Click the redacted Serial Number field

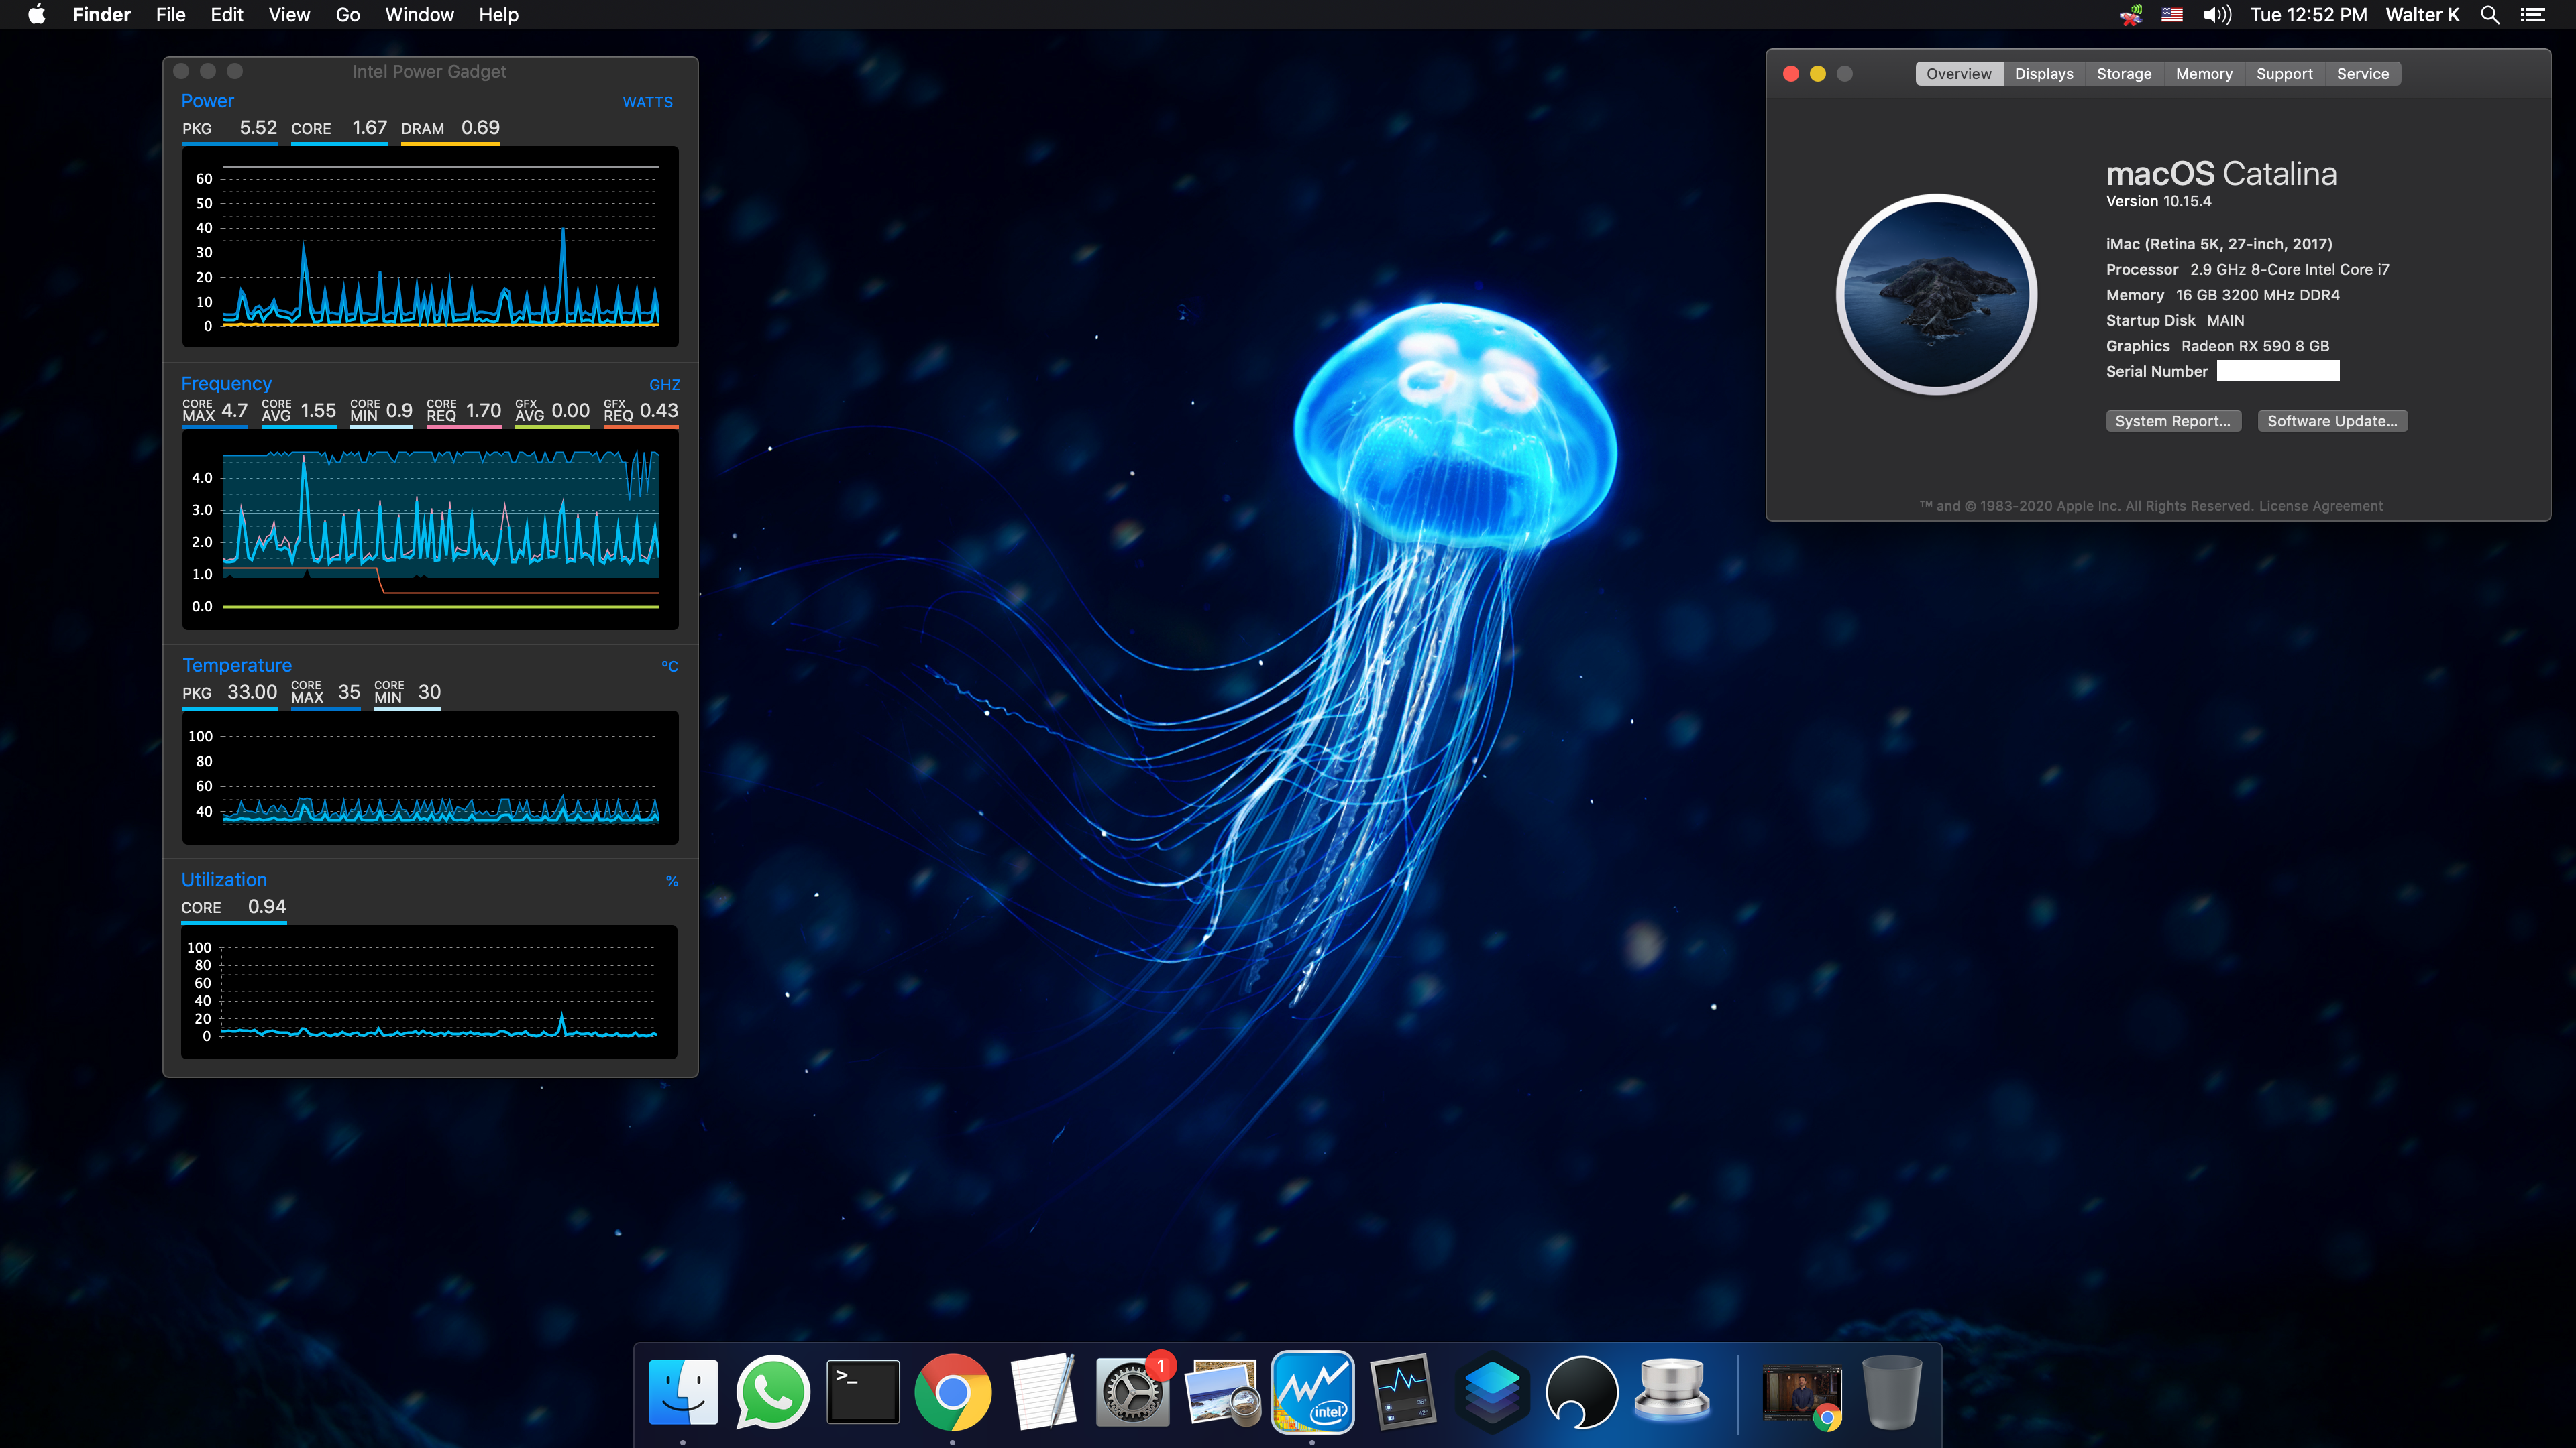(2278, 371)
